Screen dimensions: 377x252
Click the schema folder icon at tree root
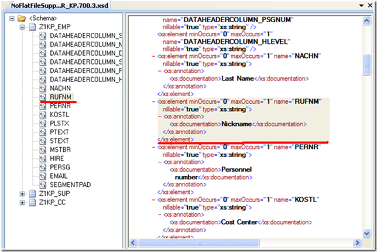pyautogui.click(x=22, y=18)
